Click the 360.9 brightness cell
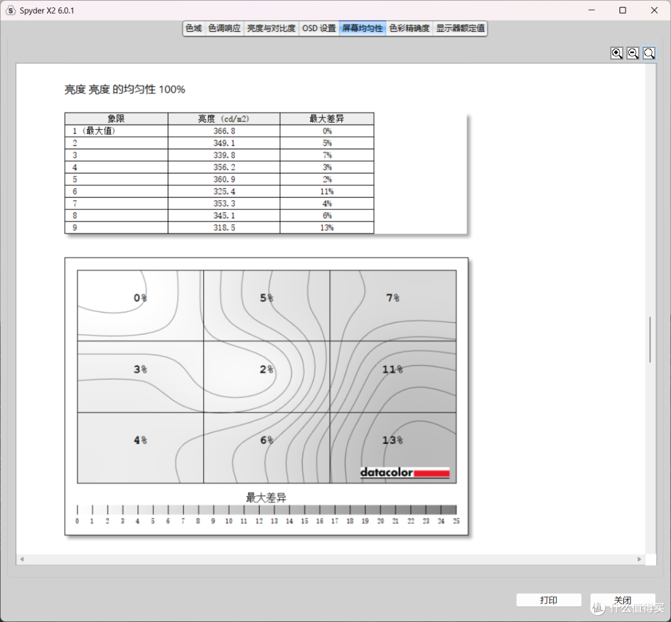Image resolution: width=671 pixels, height=622 pixels. pyautogui.click(x=224, y=179)
